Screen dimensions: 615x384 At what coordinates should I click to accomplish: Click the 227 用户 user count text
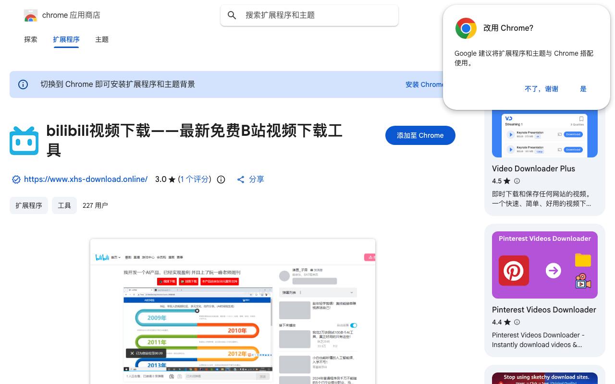point(95,205)
